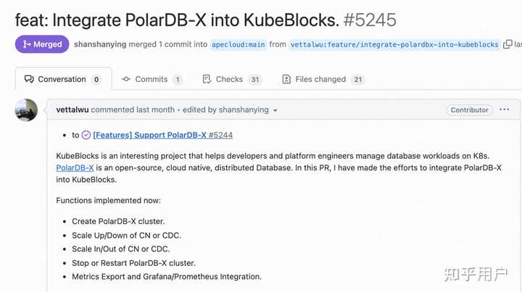This screenshot has width=522, height=292.
Task: Open the Files changed tab
Action: tap(320, 79)
